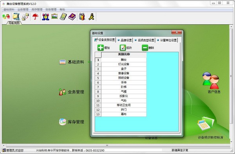This screenshot has width=235, height=154.
Task: Switch to the 计量单位设置 tab
Action: 167,40
